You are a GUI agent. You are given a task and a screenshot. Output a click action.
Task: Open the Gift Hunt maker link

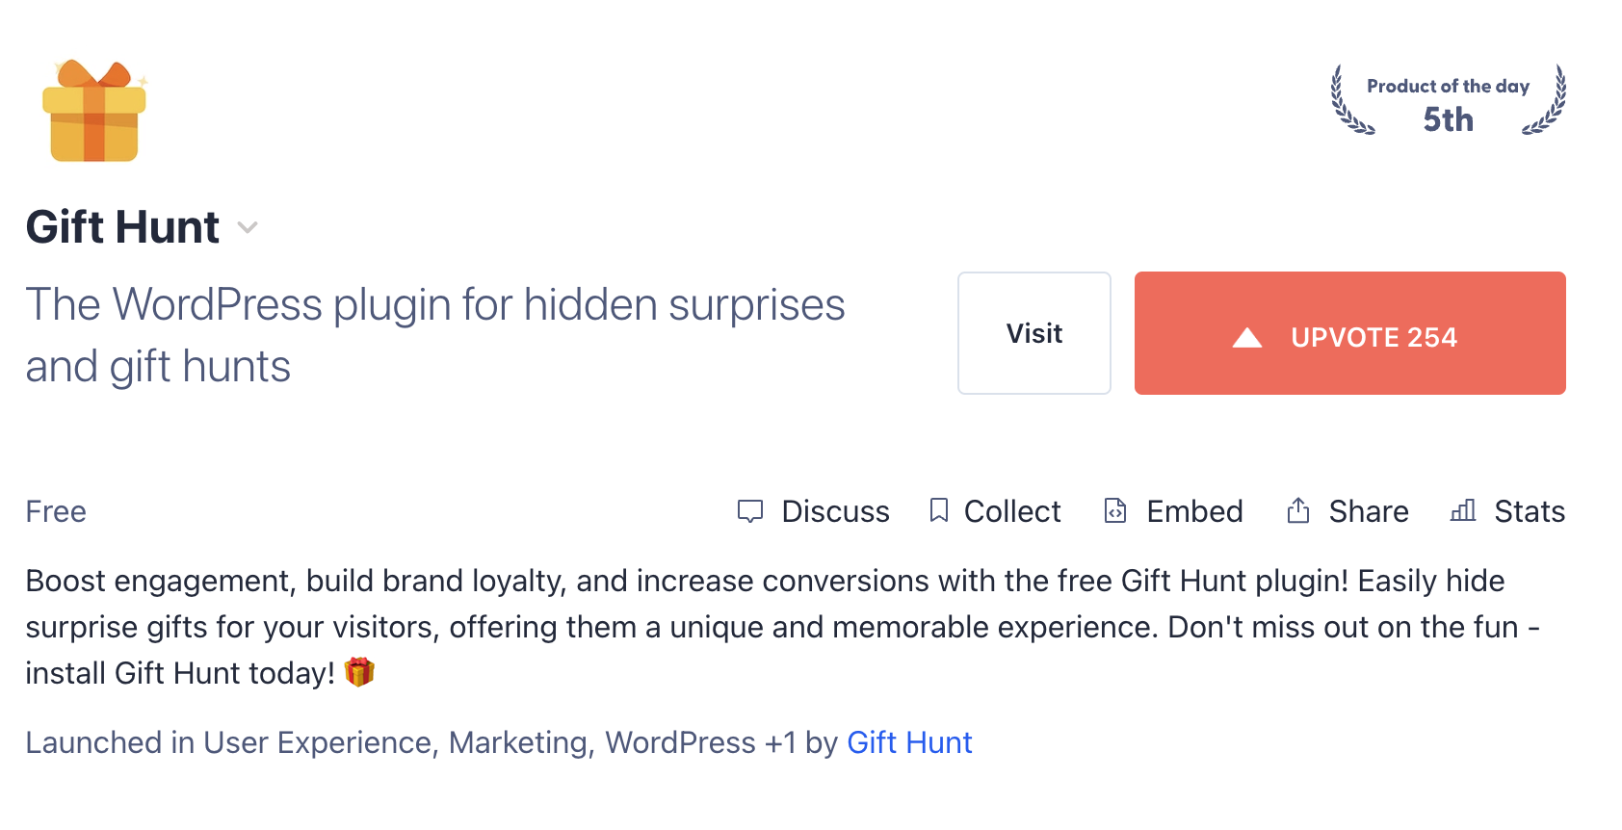(909, 742)
